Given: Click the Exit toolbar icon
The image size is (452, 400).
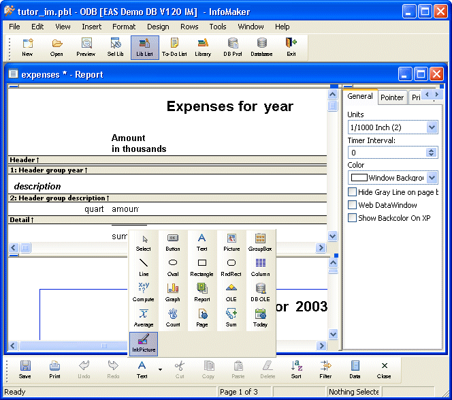Looking at the screenshot, I should [291, 48].
